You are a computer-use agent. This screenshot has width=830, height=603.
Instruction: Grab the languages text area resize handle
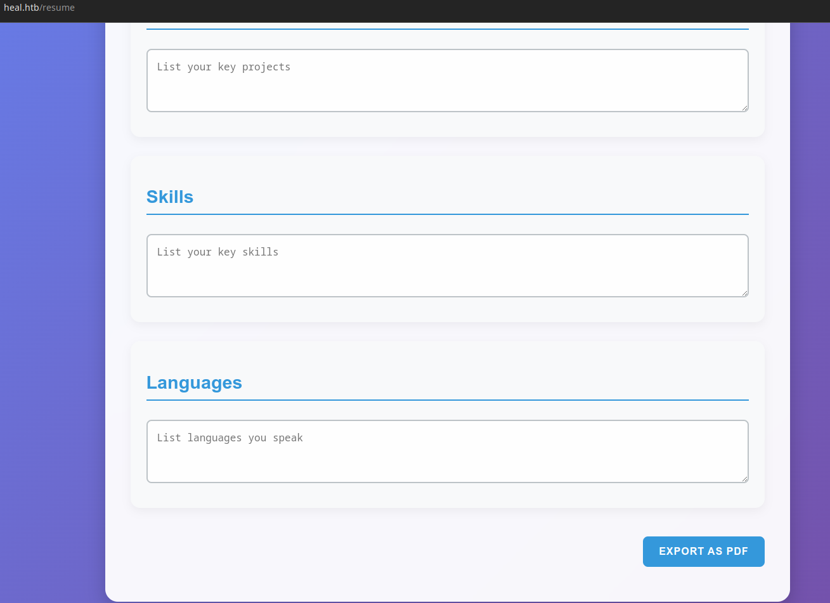coord(744,479)
